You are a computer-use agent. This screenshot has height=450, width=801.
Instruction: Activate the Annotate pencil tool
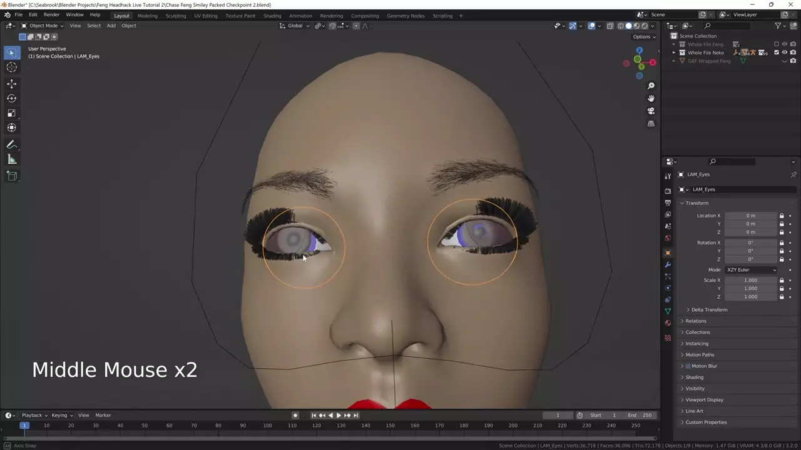pyautogui.click(x=11, y=144)
